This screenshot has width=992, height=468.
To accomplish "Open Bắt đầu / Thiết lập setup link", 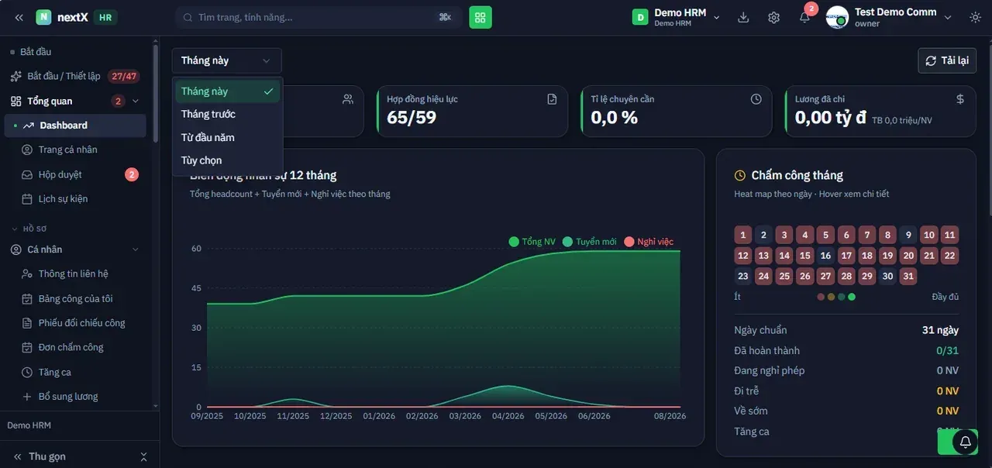I will coord(74,76).
